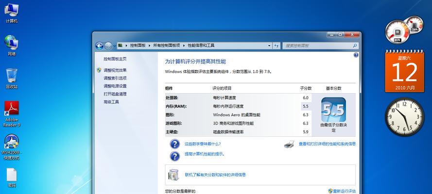Open 调整电源设置 in the sidebar

[115, 86]
